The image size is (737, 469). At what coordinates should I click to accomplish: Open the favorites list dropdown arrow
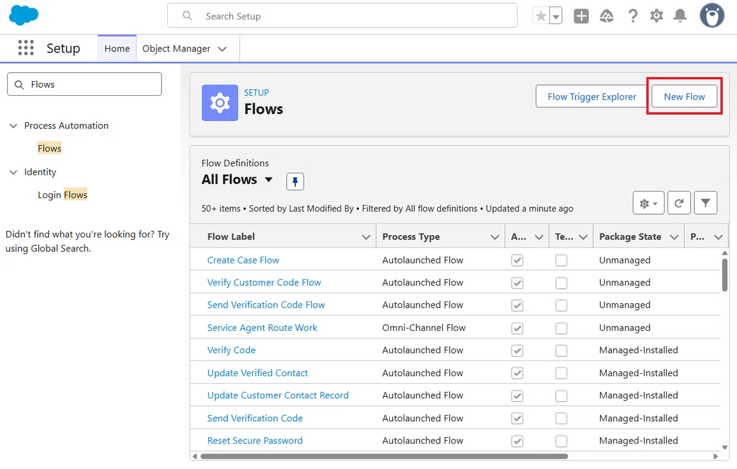(555, 16)
